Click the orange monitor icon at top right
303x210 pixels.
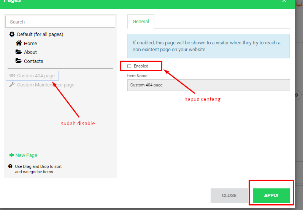pyautogui.click(x=299, y=4)
